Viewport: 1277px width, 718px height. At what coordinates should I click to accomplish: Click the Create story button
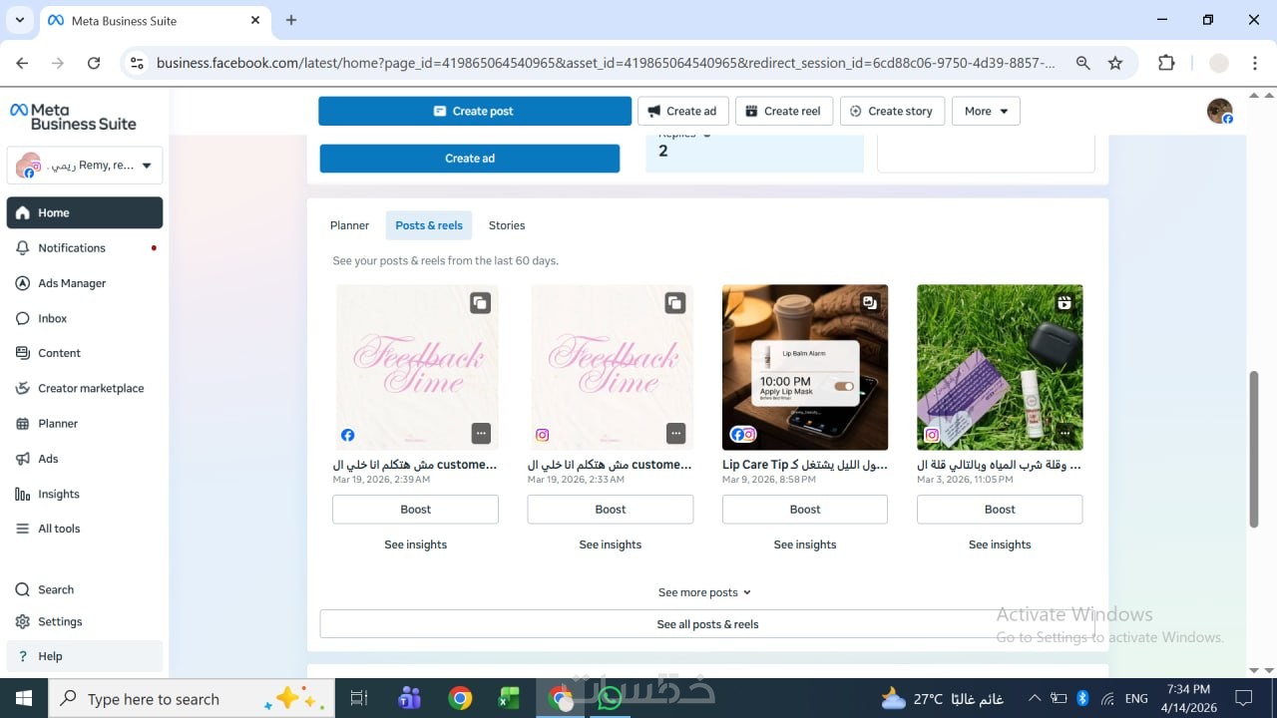coord(892,111)
